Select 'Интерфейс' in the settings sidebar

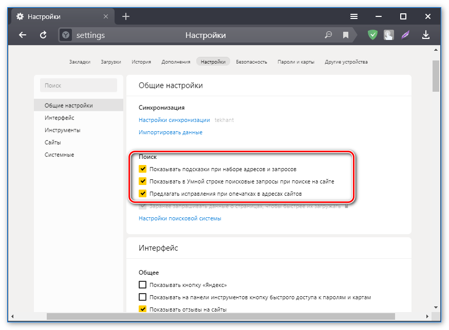point(60,118)
